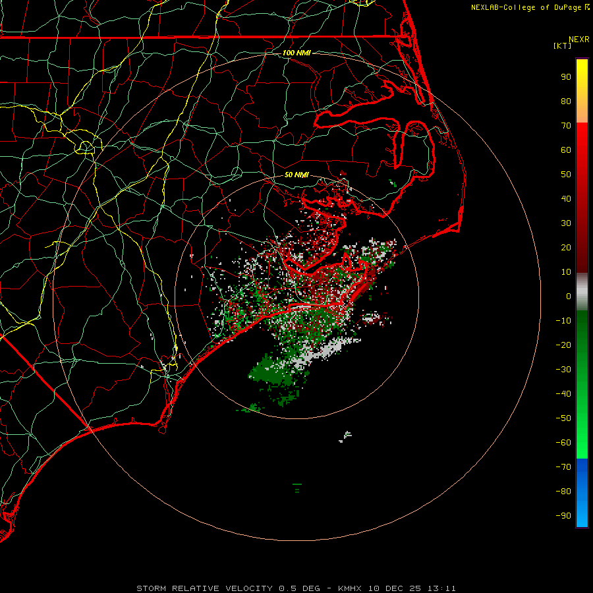Click the -60 scale label
593x593 pixels.
tap(563, 443)
